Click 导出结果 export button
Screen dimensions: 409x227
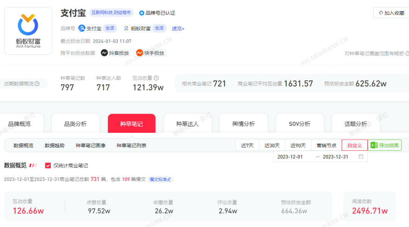click(385, 145)
